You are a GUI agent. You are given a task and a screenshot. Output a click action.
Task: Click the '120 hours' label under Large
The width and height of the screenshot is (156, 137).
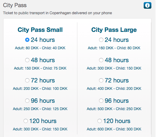(117, 121)
